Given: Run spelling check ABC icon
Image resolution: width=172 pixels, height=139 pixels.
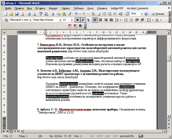Looking at the screenshot, I should coord(41,14).
